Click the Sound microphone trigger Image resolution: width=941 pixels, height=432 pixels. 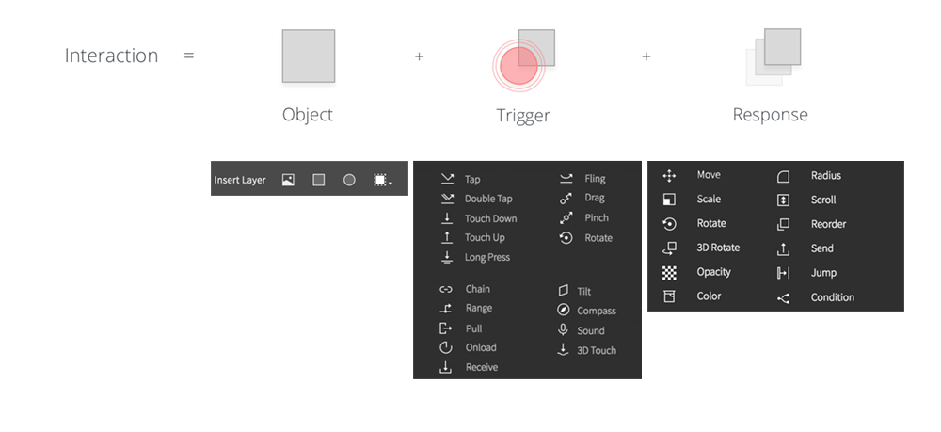pos(581,330)
